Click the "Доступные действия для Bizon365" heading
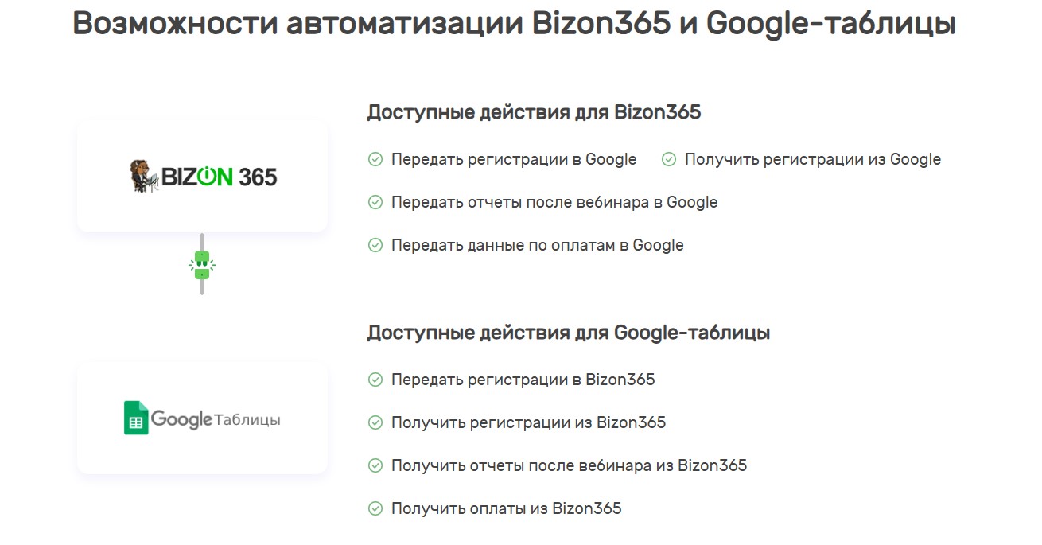 (534, 113)
